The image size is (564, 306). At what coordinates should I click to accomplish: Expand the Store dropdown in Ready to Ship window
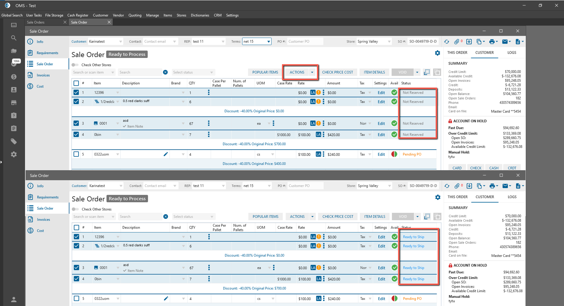[390, 186]
